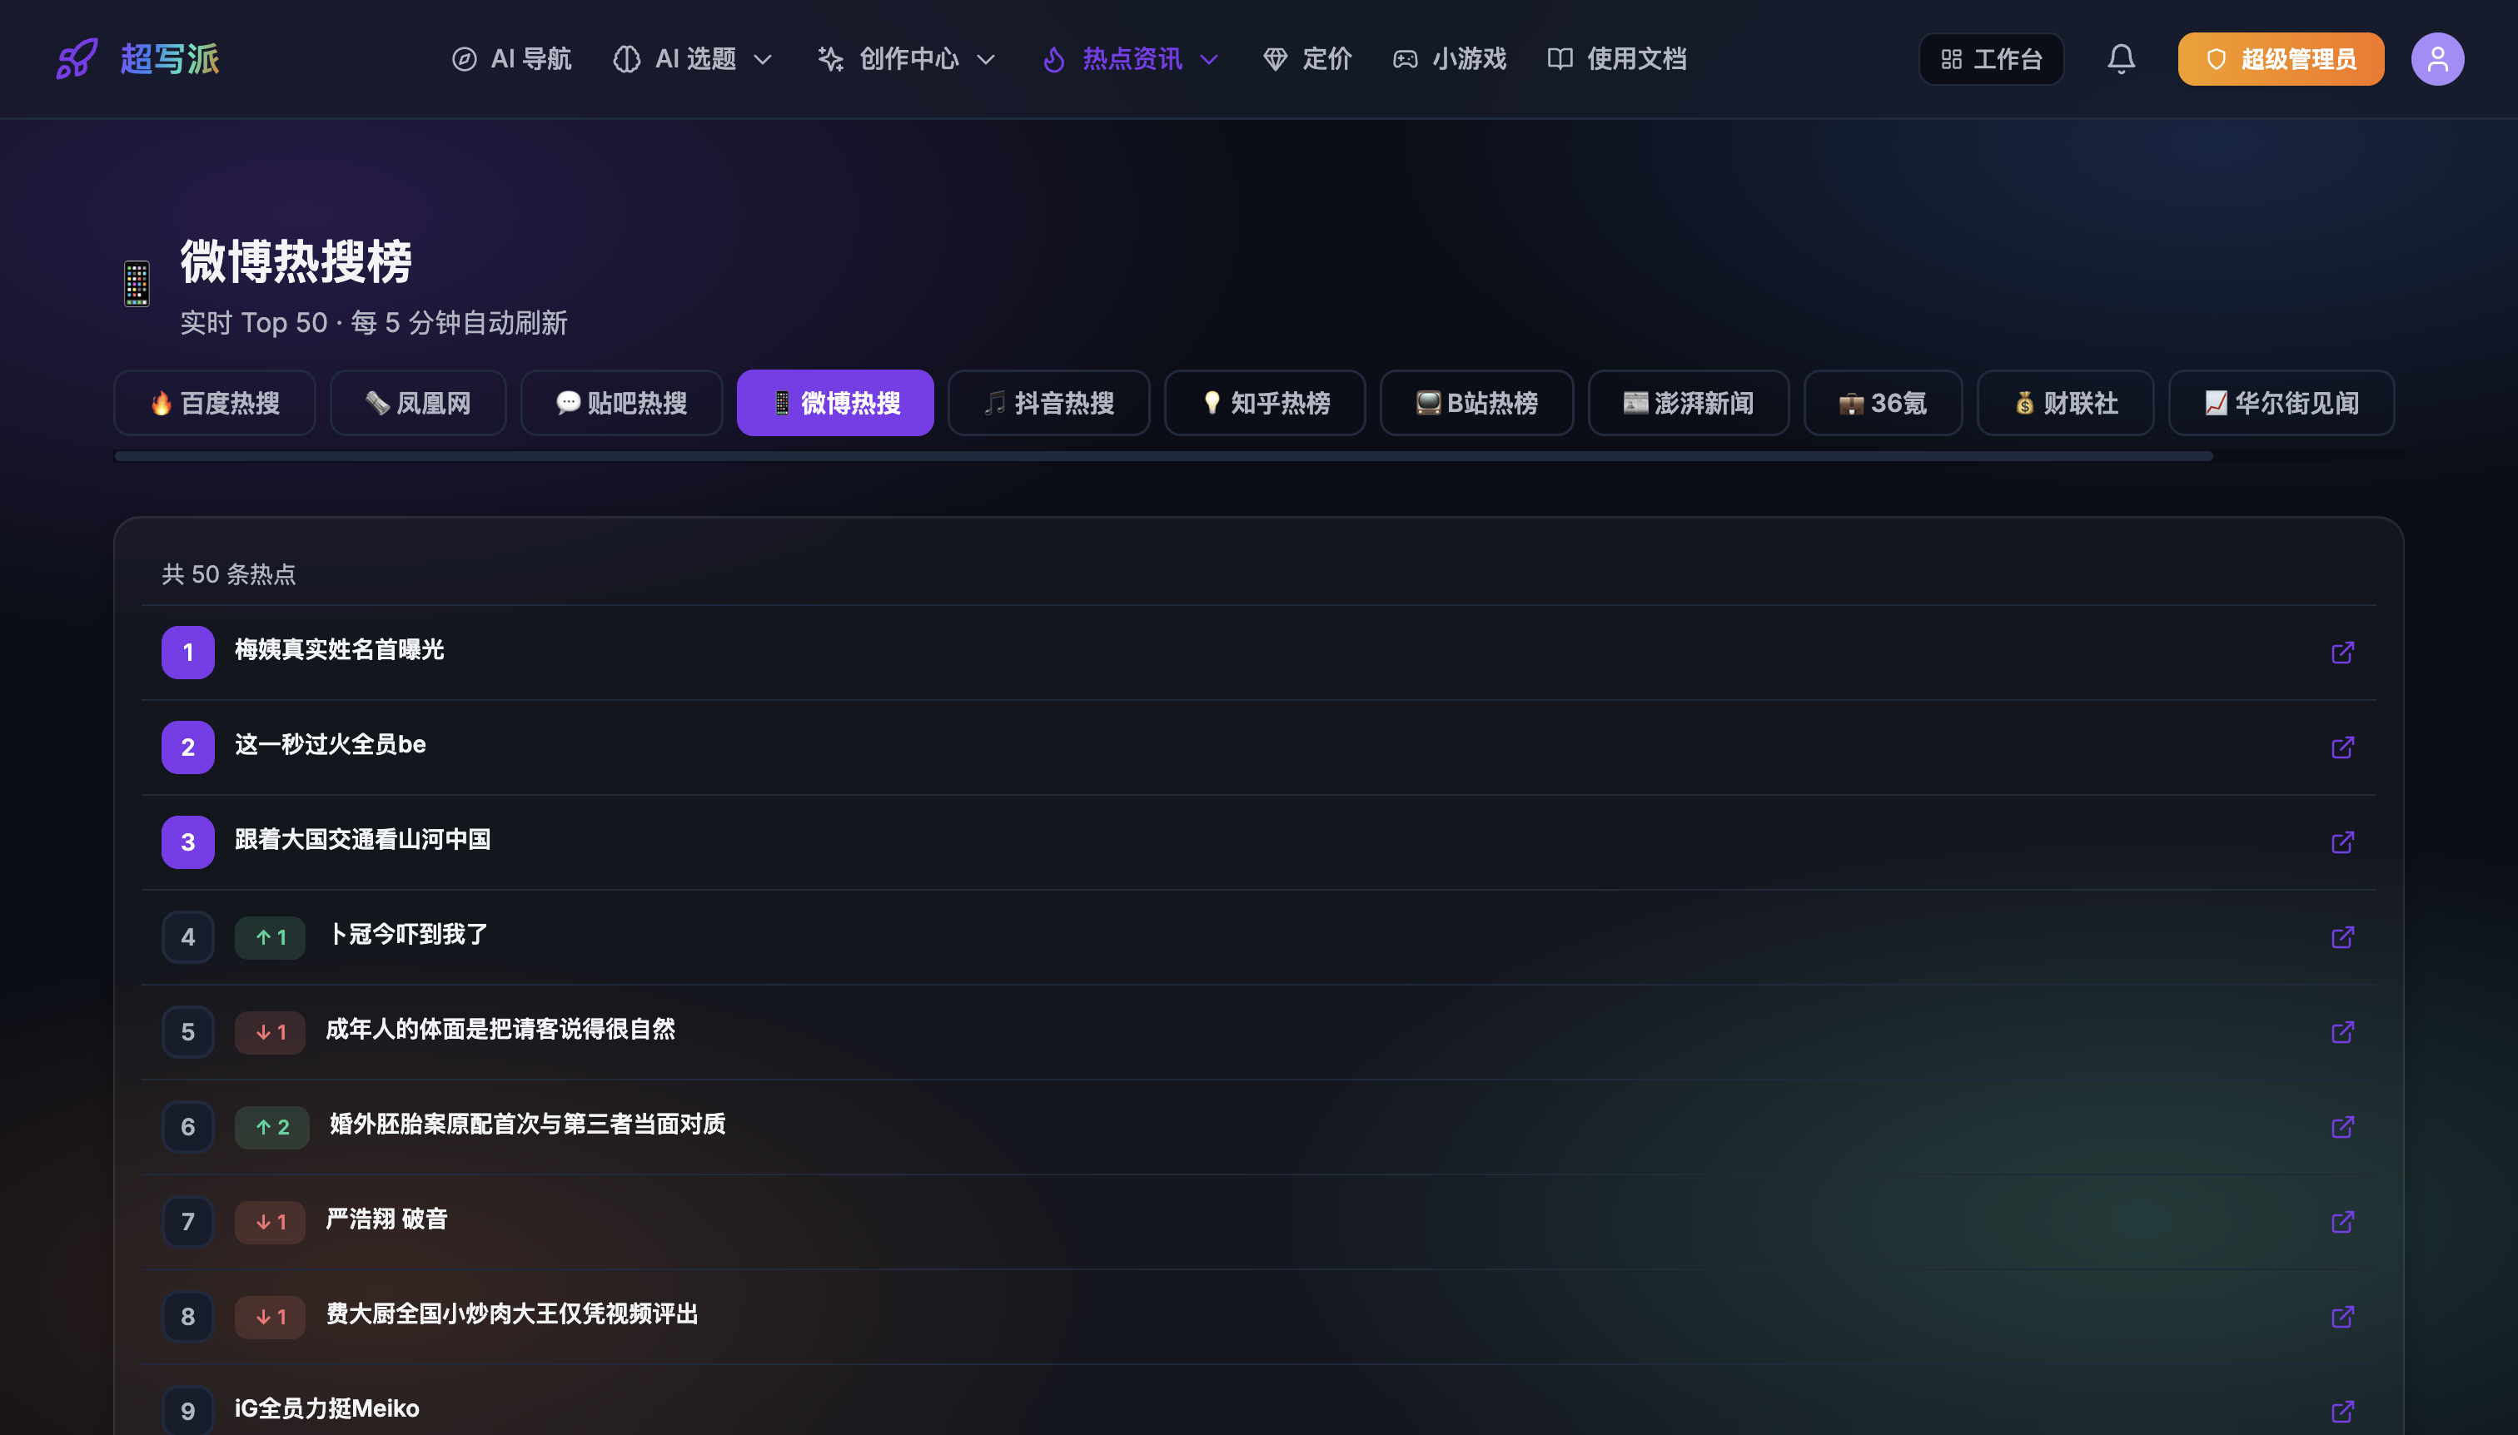This screenshot has height=1435, width=2518.
Task: Open the 定价 pricing page
Action: tap(1307, 59)
